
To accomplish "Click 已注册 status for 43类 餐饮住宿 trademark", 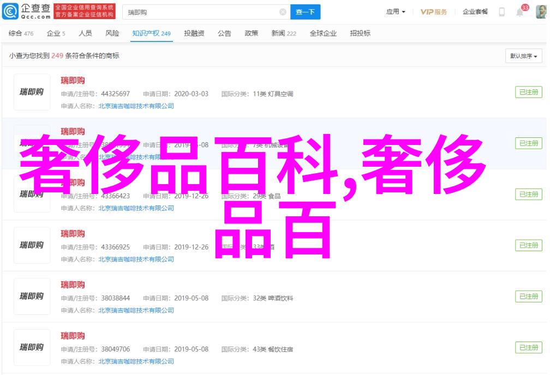I will (529, 348).
